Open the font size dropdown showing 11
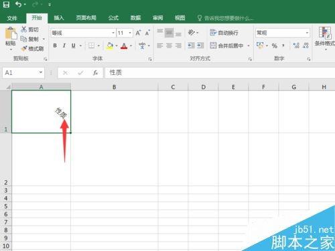Image resolution: width=335 pixels, height=251 pixels. [130, 33]
